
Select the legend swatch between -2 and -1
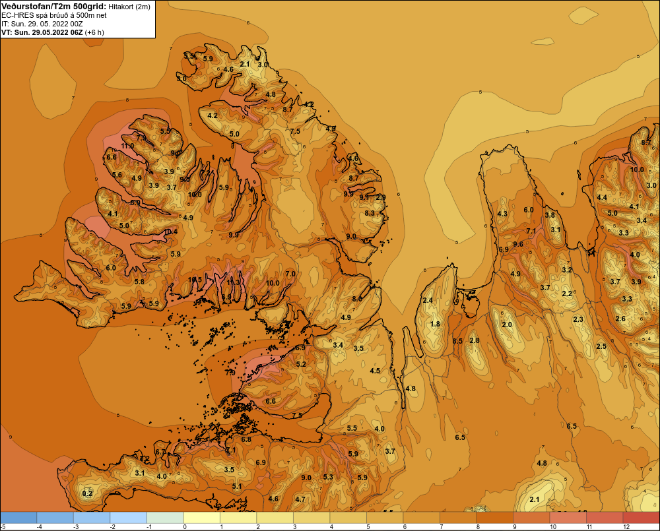pyautogui.click(x=129, y=518)
